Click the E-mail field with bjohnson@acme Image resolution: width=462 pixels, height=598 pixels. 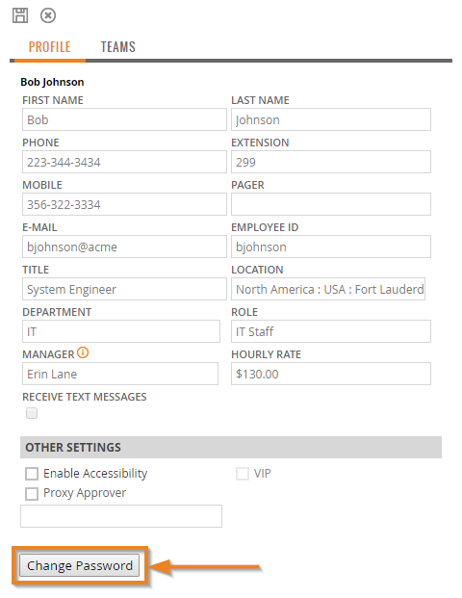125,247
